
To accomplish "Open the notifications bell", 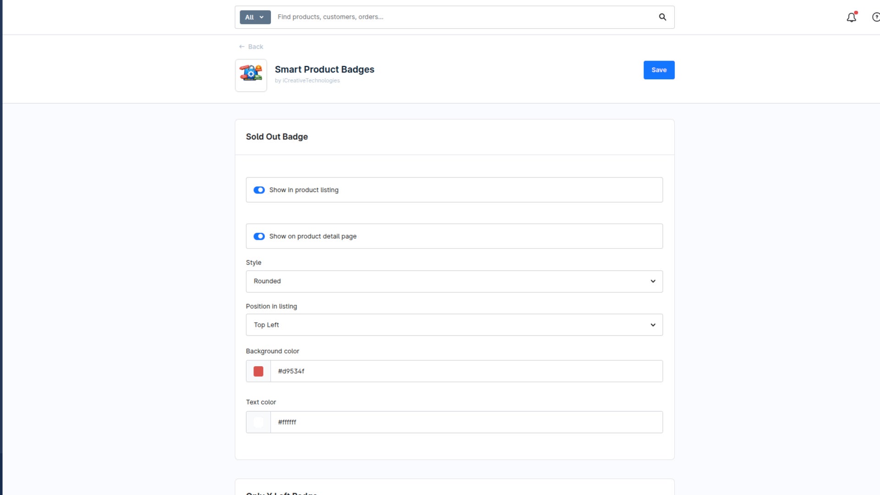I will tap(851, 17).
